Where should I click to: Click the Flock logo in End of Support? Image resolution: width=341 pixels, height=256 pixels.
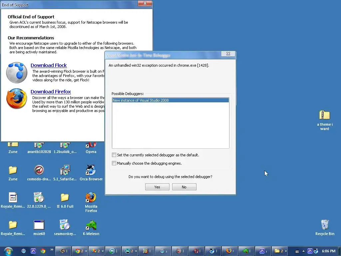(17, 72)
